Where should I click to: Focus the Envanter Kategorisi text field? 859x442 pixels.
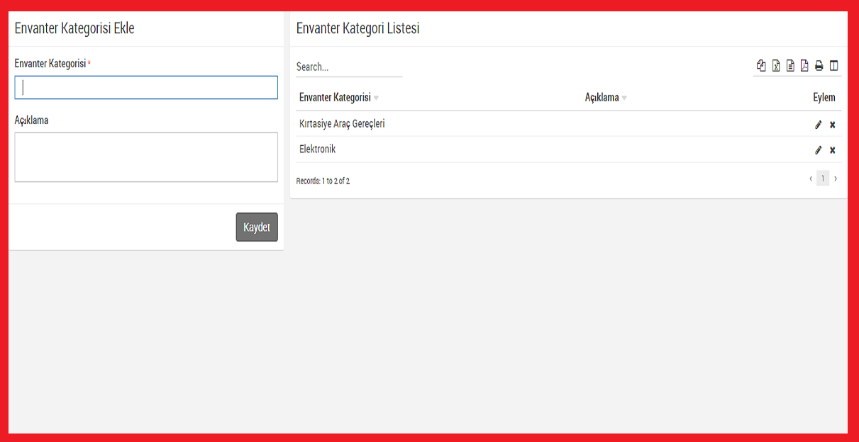click(x=146, y=88)
